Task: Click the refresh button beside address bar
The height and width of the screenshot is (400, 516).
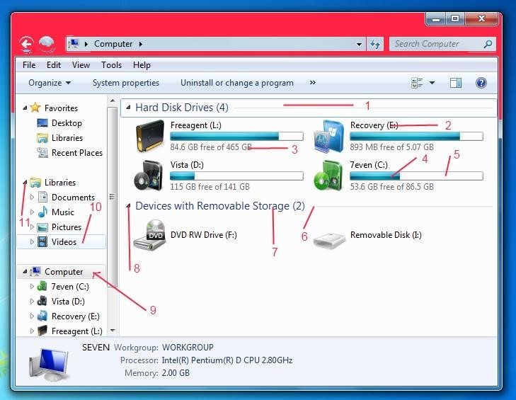Action: 375,44
